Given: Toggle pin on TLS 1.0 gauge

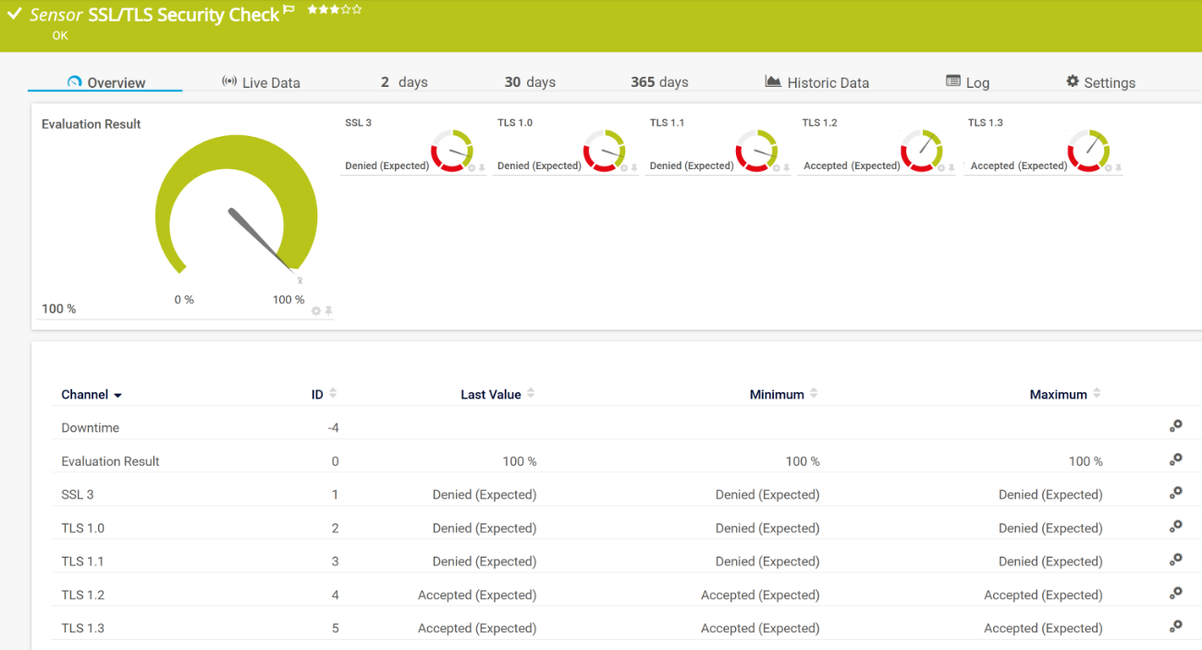Looking at the screenshot, I should [634, 168].
